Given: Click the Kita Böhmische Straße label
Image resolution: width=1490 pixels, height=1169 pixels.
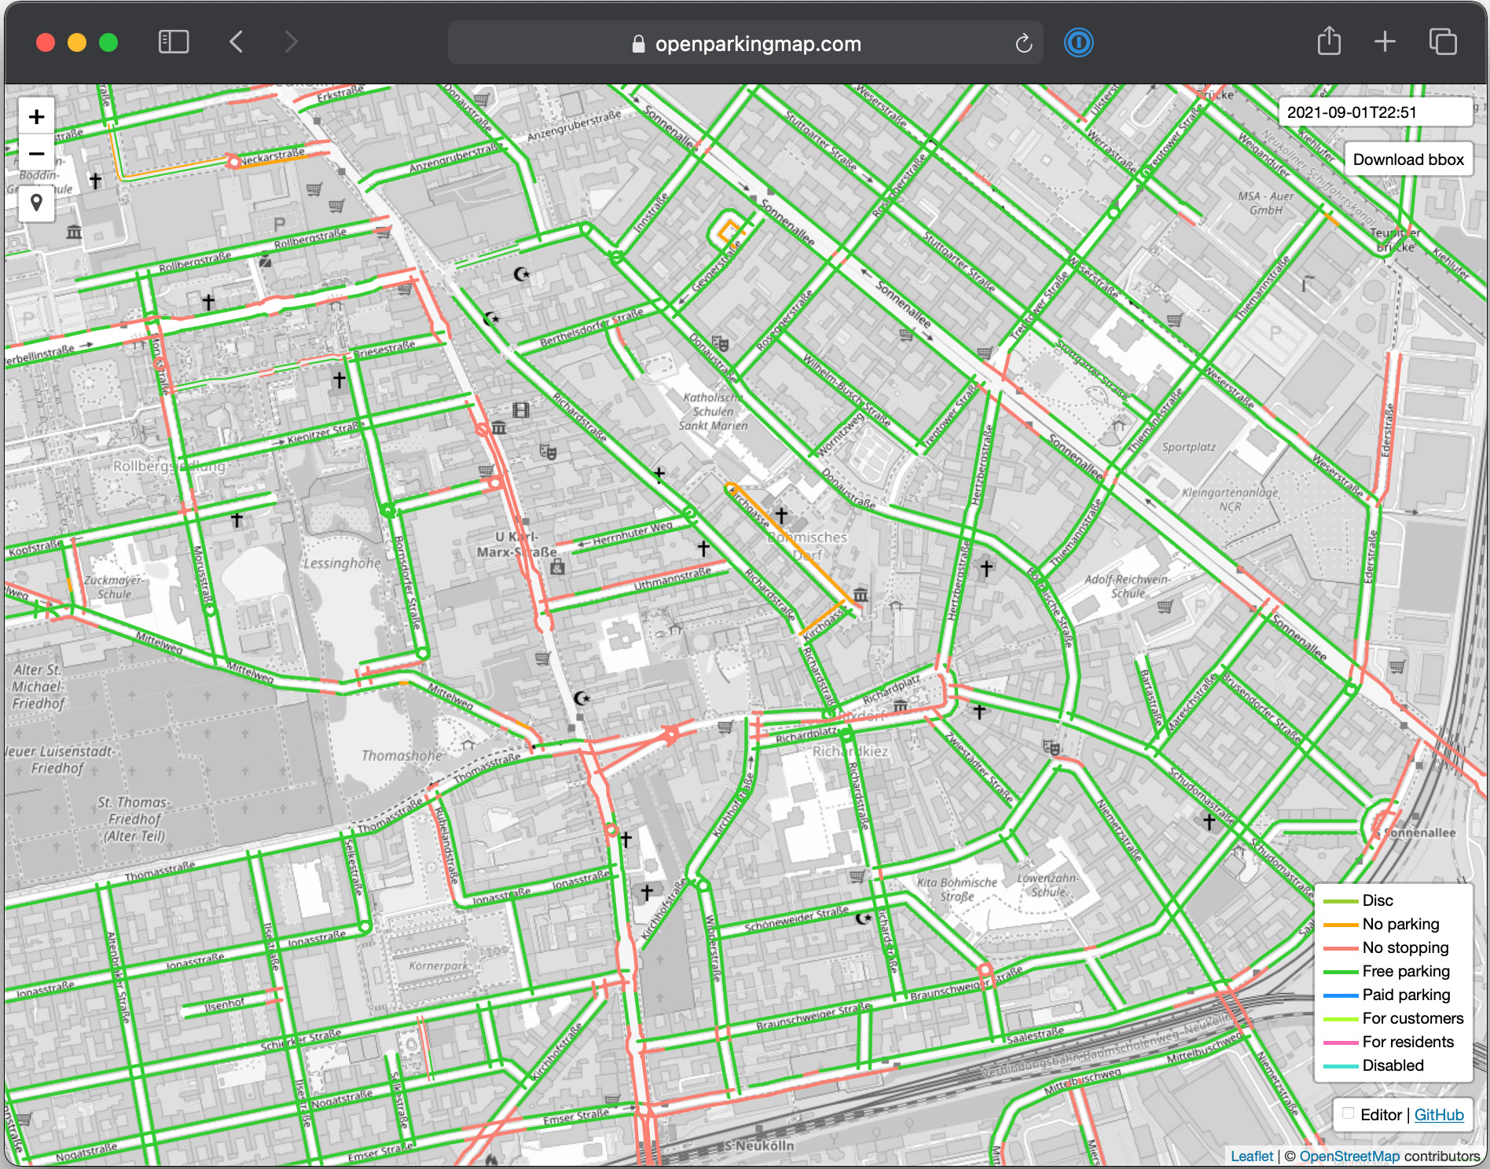Looking at the screenshot, I should pos(957,889).
